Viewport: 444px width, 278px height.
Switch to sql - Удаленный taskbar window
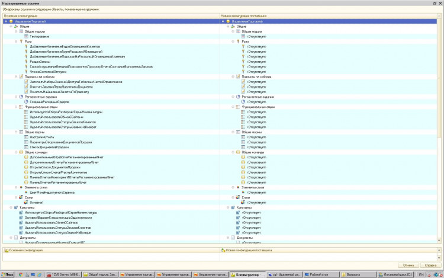tap(285, 274)
